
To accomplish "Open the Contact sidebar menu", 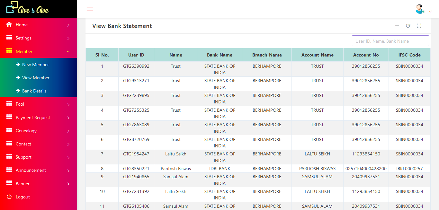I will pyautogui.click(x=39, y=144).
